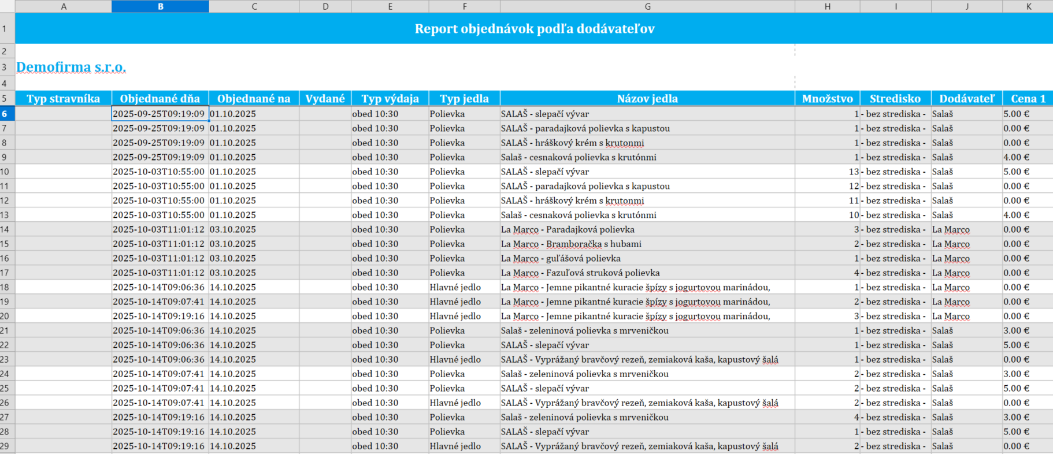Click the quantity cell showing 13
The width and height of the screenshot is (1053, 454).
point(827,172)
